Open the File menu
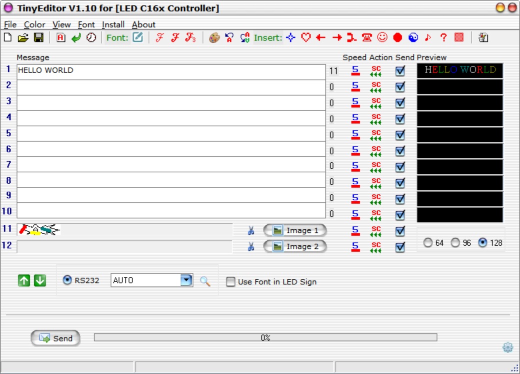Image resolution: width=520 pixels, height=374 pixels. (x=10, y=25)
